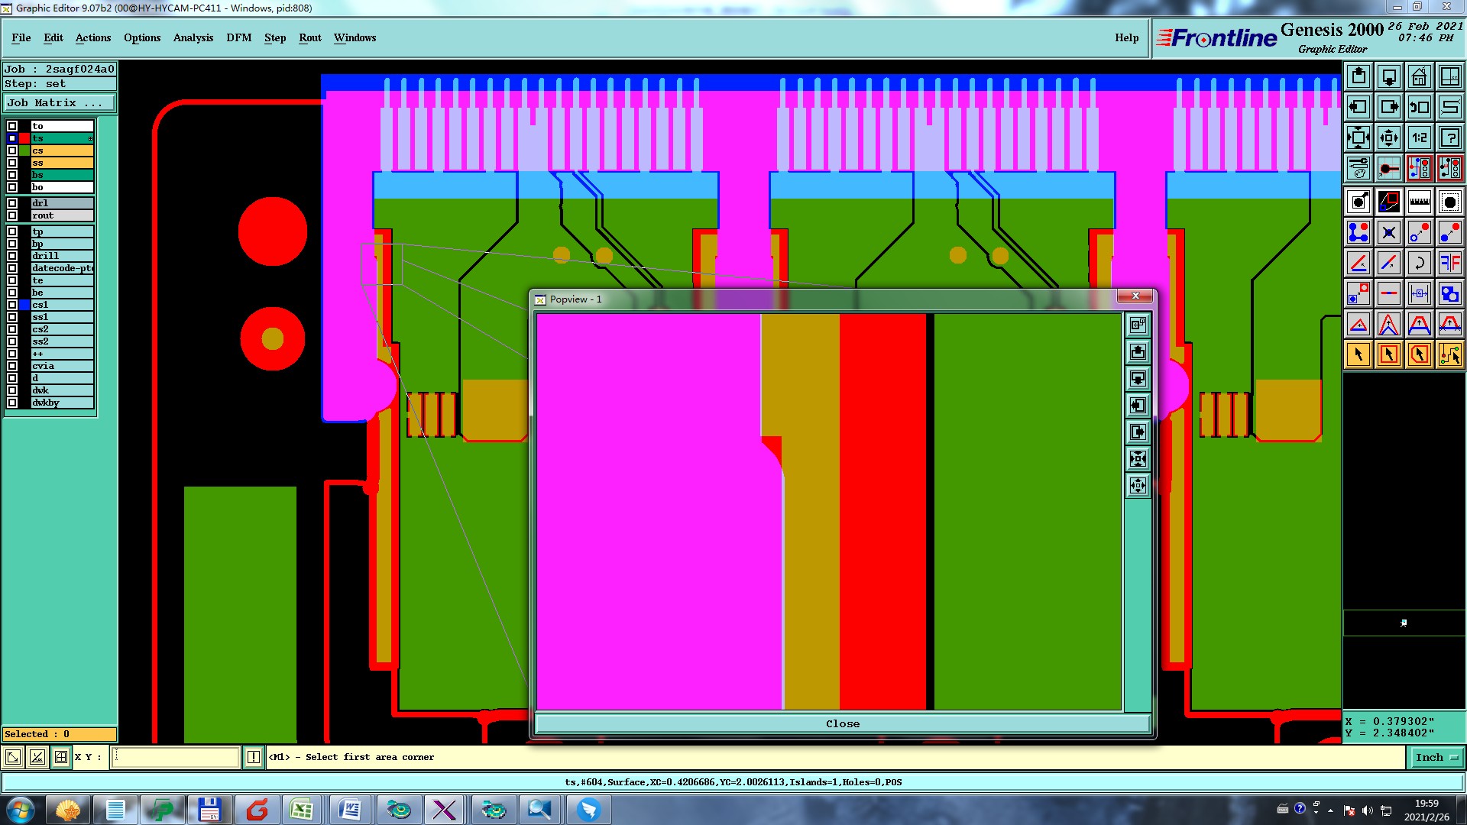1467x825 pixels.
Task: Click the rotate feature tool icon
Action: [1419, 263]
